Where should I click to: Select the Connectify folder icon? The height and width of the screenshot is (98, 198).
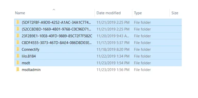[18, 49]
